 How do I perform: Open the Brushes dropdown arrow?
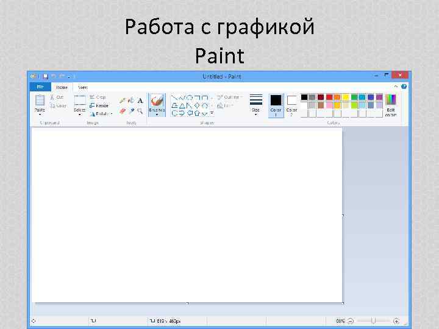[x=157, y=115]
